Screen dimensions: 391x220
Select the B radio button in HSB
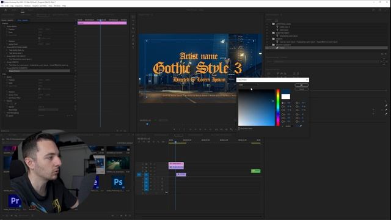coord(282,110)
